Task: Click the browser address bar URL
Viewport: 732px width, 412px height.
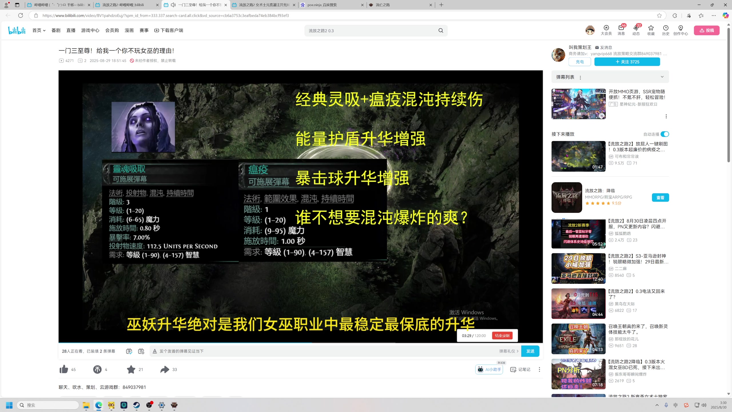Action: coord(166,15)
